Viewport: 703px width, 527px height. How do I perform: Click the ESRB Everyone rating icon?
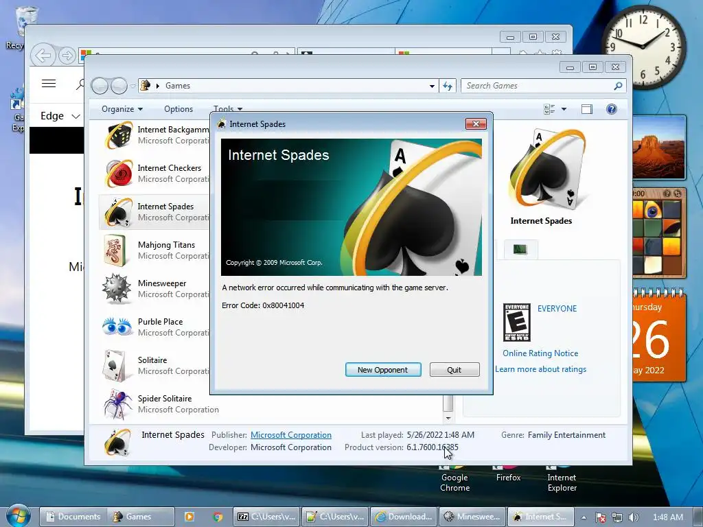tap(516, 323)
